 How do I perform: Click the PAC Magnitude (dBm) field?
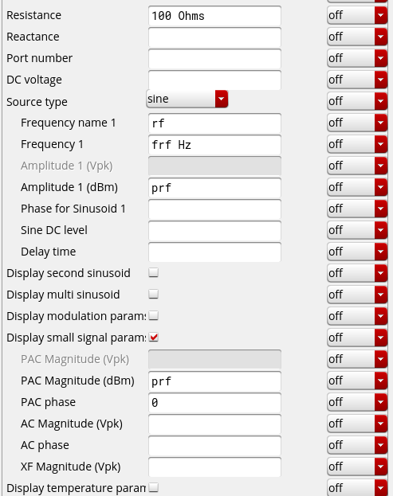pos(214,381)
